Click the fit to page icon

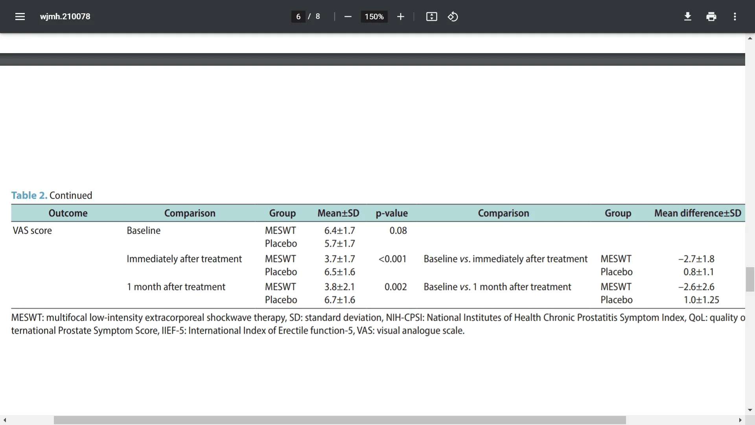[431, 17]
